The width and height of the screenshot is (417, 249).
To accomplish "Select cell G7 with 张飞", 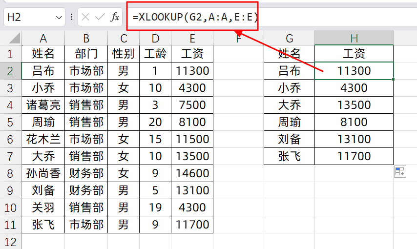I will pyautogui.click(x=290, y=156).
